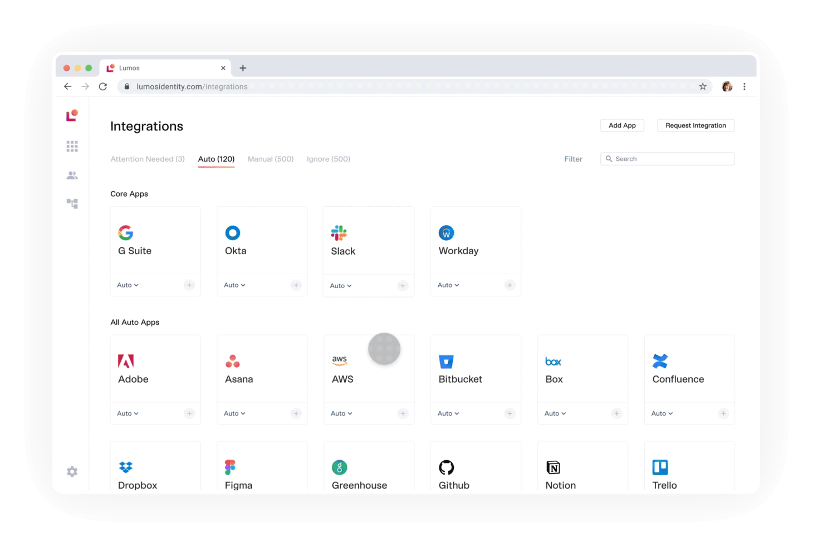Image resolution: width=813 pixels, height=546 pixels.
Task: Expand Auto dropdown on Slack card
Action: 341,286
